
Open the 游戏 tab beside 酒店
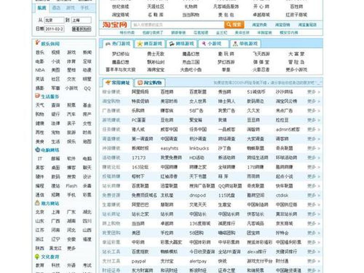71,8
